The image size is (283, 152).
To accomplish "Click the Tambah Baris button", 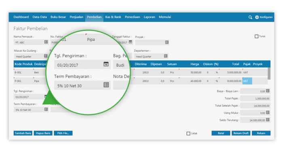I will click(23, 133).
